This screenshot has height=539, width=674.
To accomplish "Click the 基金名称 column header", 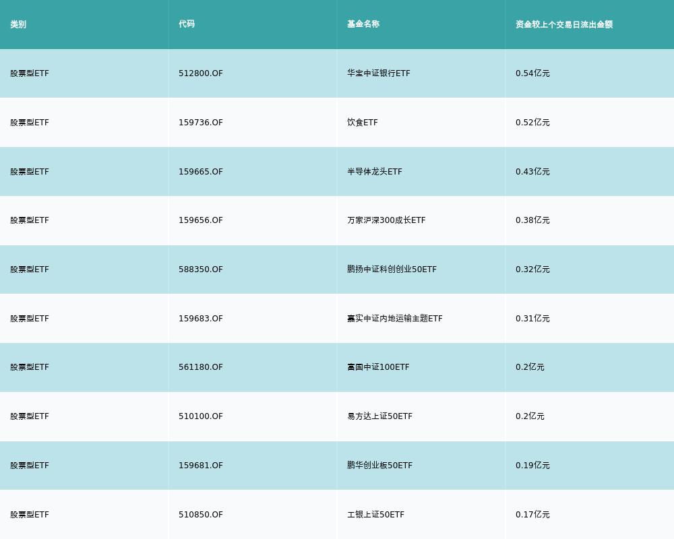I will (x=363, y=24).
